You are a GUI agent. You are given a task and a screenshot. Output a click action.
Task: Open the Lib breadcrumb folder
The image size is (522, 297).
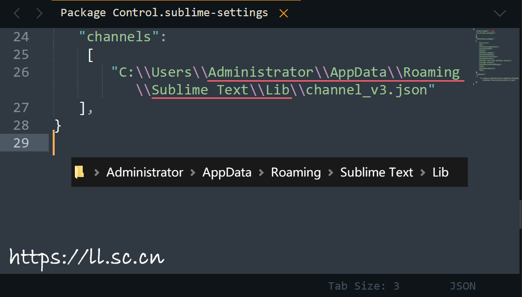click(x=441, y=173)
